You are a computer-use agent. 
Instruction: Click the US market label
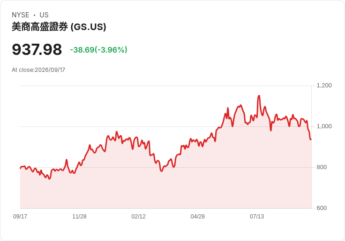(44, 15)
